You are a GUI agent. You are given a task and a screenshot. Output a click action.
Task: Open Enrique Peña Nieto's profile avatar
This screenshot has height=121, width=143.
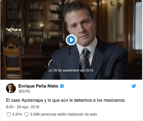pos(11,88)
